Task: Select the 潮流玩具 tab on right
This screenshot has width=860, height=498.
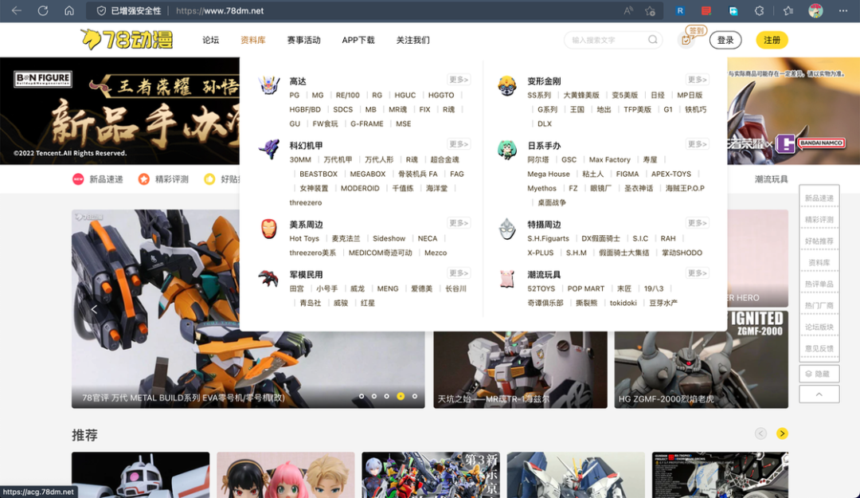Action: [x=771, y=179]
